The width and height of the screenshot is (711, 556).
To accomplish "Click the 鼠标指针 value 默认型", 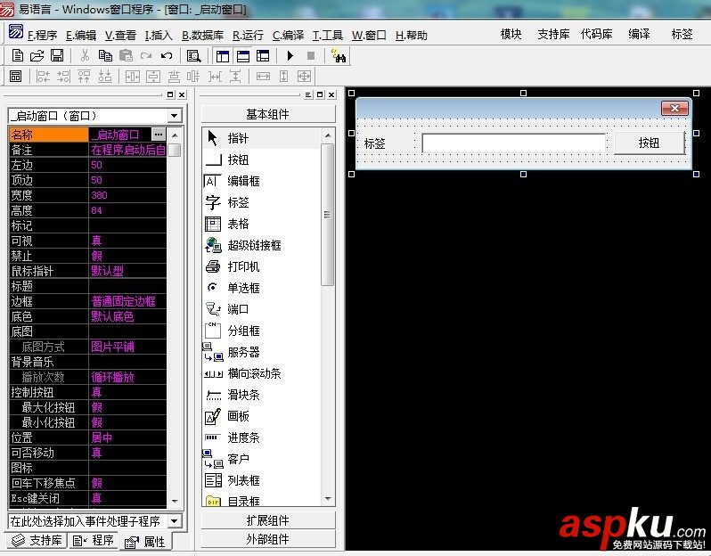I will click(128, 271).
